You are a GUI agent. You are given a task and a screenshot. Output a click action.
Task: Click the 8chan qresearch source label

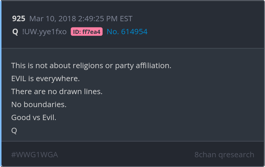pyautogui.click(x=224, y=155)
